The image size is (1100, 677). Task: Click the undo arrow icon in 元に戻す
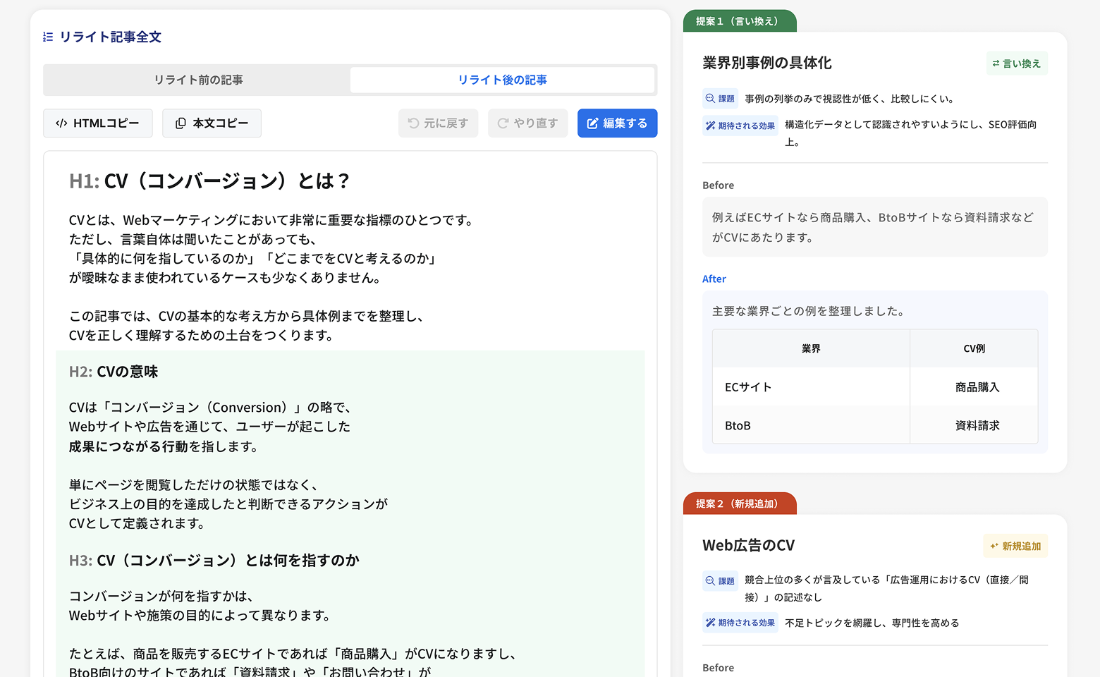(x=413, y=123)
